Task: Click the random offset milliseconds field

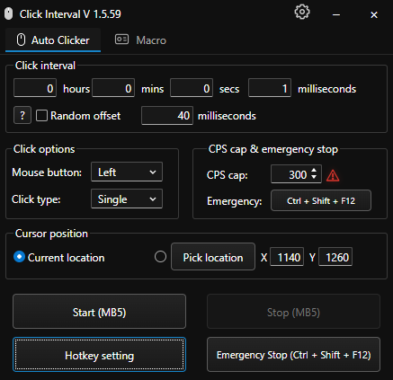Action: click(x=167, y=116)
